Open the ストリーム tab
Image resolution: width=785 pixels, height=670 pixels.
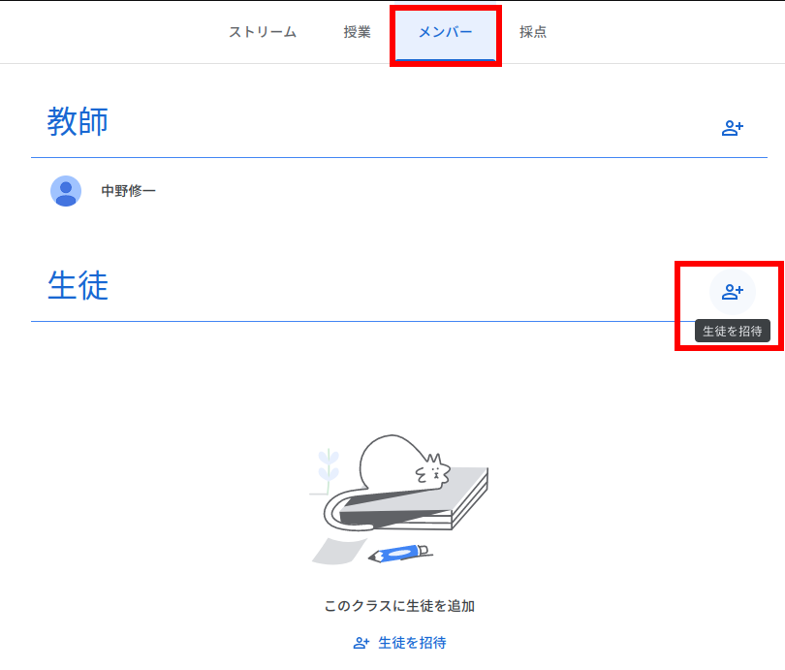point(262,32)
